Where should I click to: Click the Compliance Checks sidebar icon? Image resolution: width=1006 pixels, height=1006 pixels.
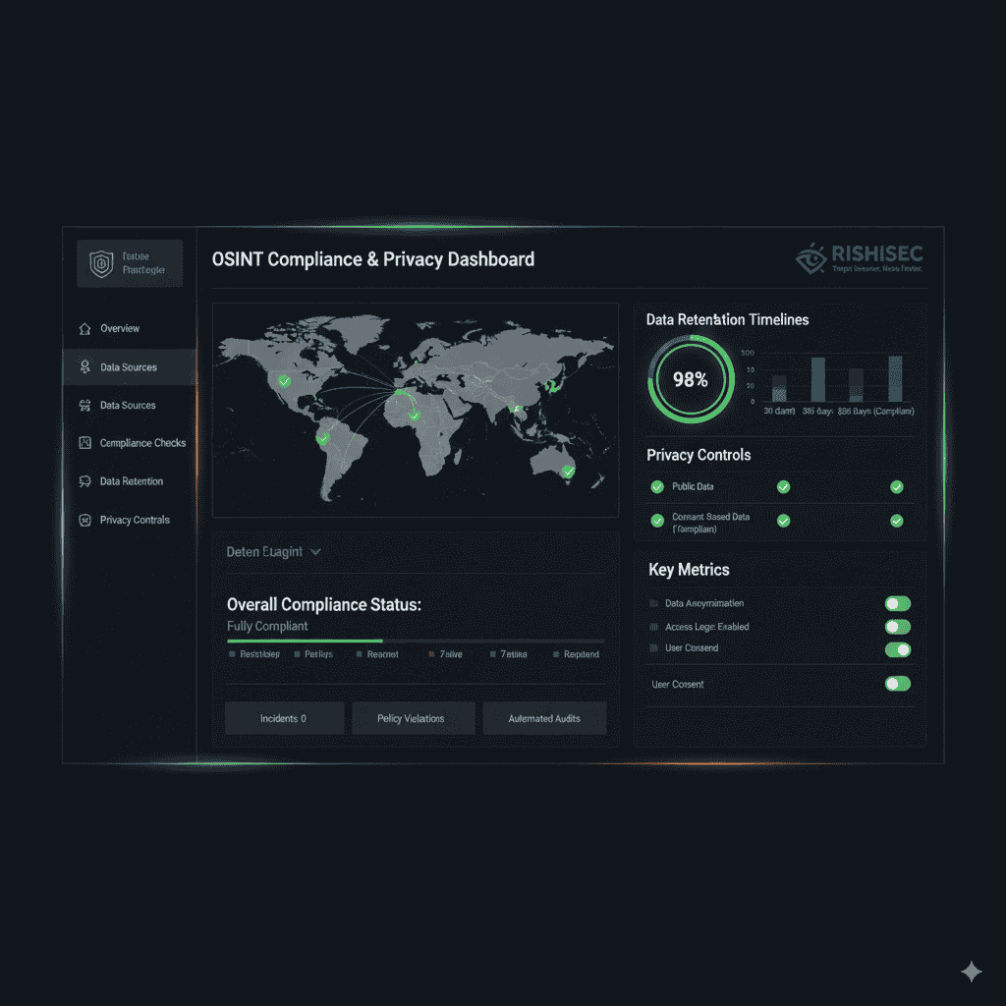pyautogui.click(x=84, y=443)
